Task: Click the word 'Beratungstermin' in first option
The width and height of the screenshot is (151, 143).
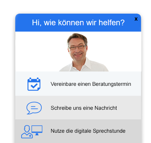Action: tap(112, 84)
